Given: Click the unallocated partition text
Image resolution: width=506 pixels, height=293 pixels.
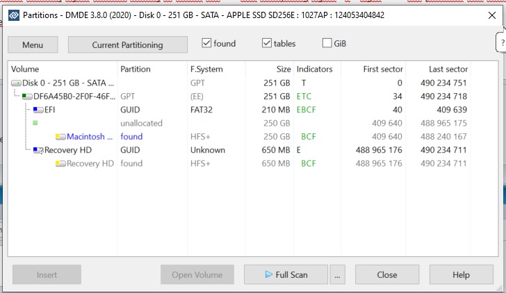Looking at the screenshot, I should point(141,123).
